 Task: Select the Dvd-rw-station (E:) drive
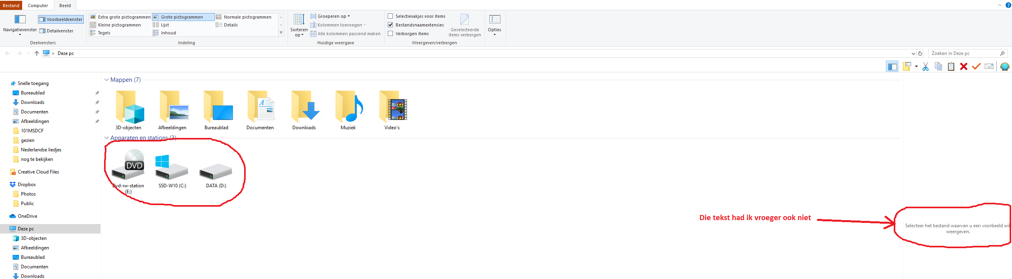point(128,172)
